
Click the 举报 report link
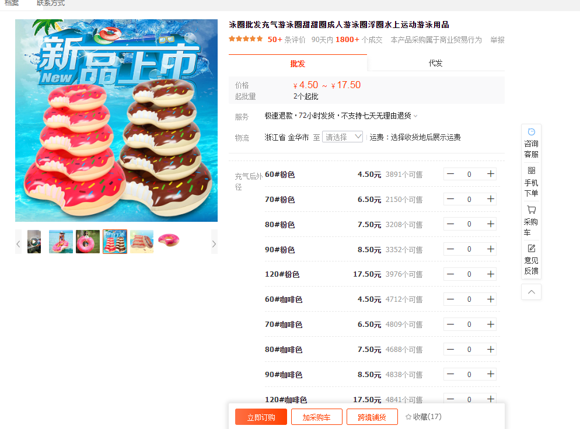pos(497,40)
